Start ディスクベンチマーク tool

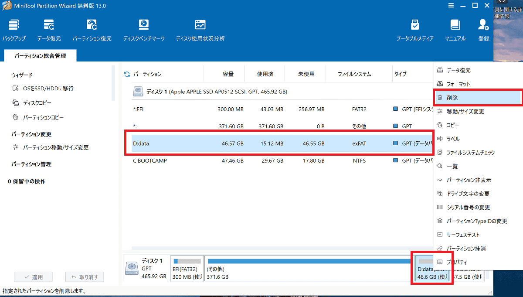pyautogui.click(x=144, y=31)
